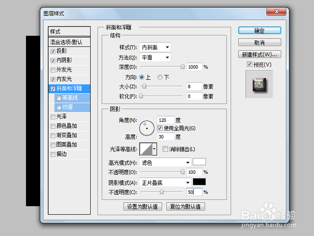Select the 等高线 sub-item label
314x236 pixels.
click(70, 98)
